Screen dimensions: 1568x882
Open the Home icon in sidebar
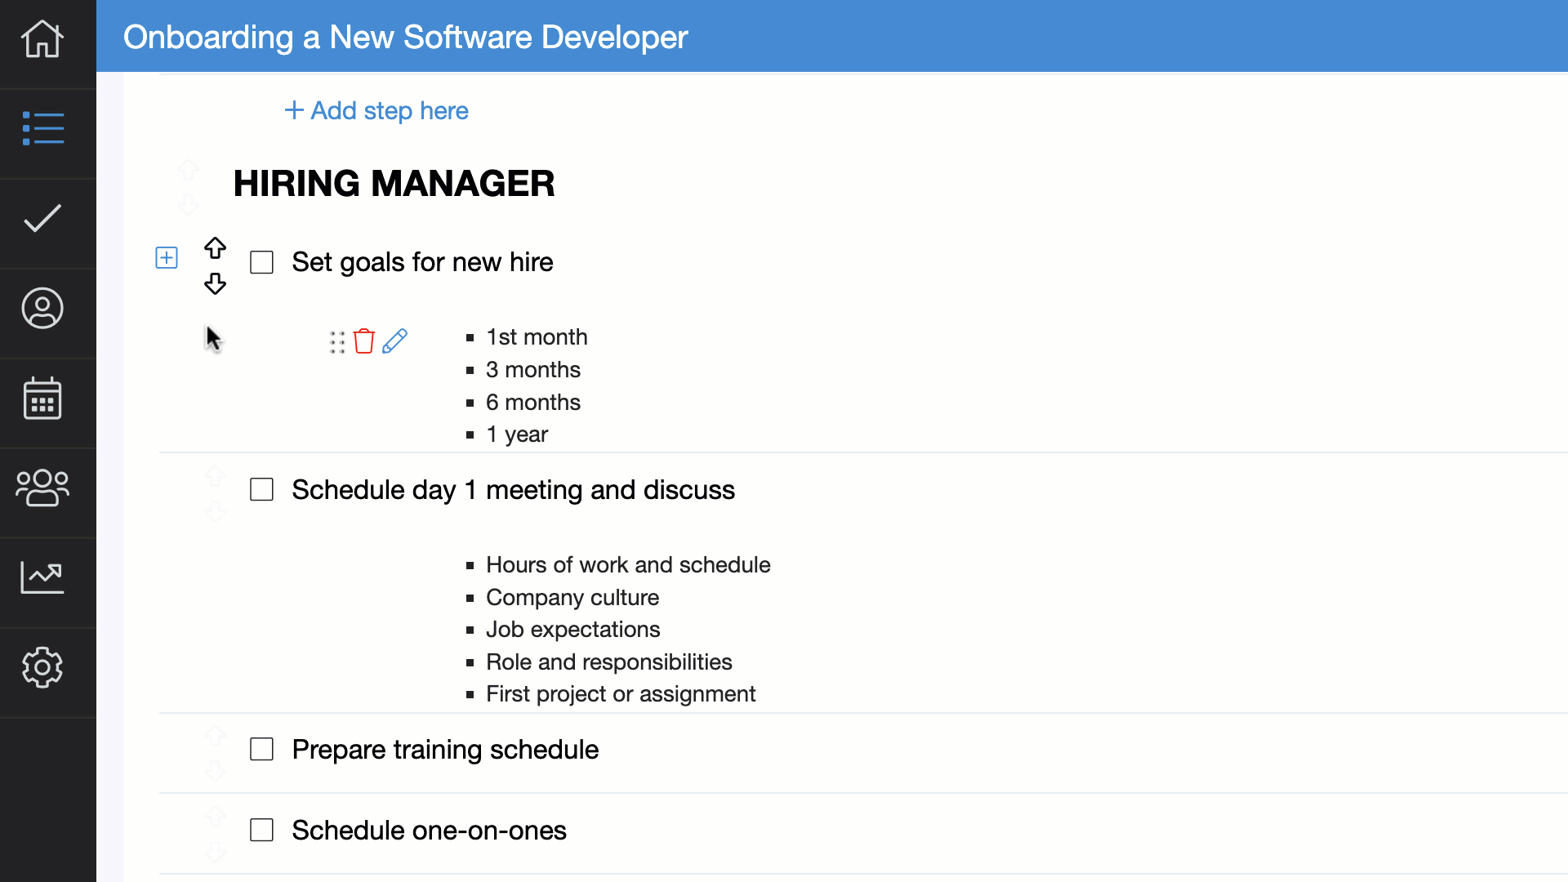(42, 38)
